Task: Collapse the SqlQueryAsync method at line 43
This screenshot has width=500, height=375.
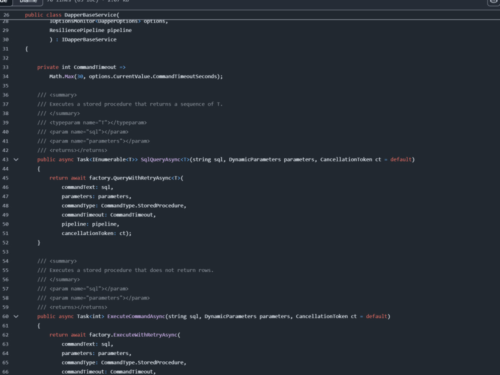Action: point(16,159)
